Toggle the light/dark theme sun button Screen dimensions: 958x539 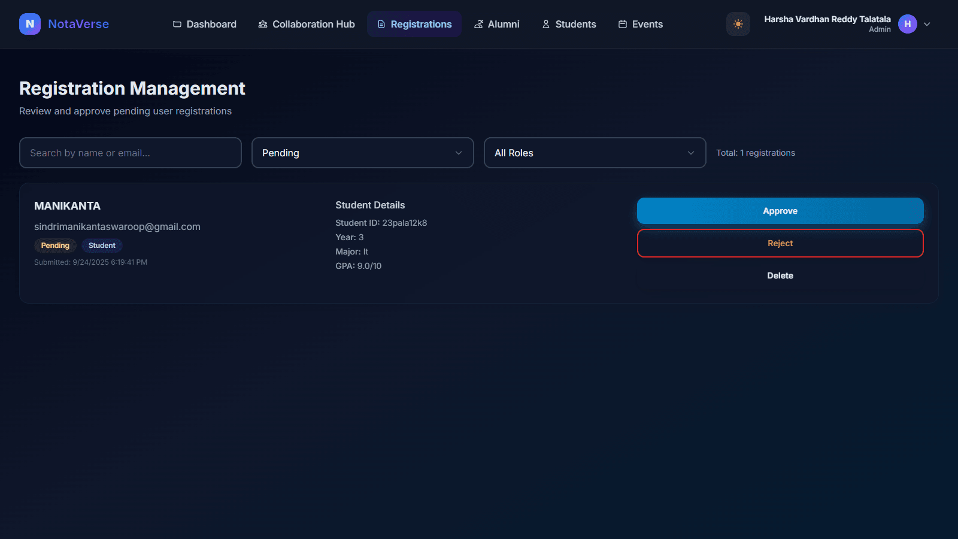(738, 24)
